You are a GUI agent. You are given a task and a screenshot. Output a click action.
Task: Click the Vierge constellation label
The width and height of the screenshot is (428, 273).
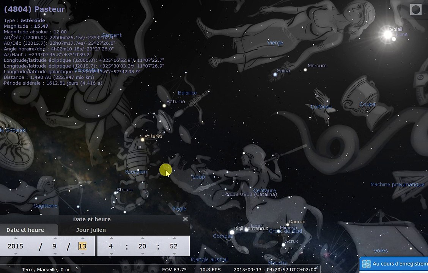click(275, 43)
